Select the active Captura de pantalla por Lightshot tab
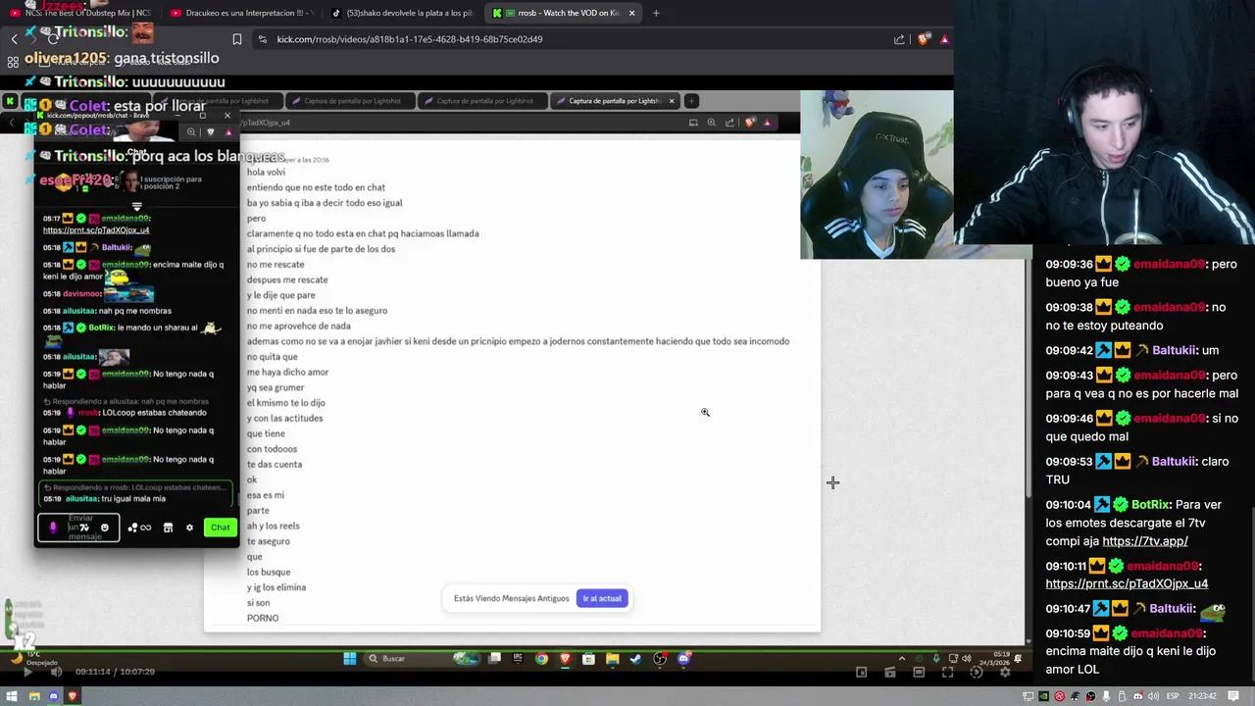This screenshot has width=1255, height=706. click(616, 101)
